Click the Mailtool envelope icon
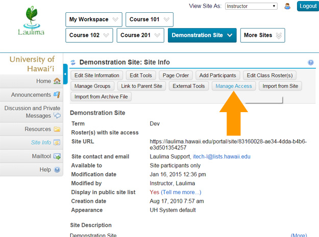319x237 pixels. tap(57, 156)
